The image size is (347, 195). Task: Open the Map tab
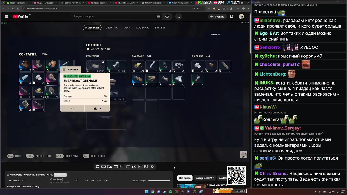pyautogui.click(x=127, y=28)
